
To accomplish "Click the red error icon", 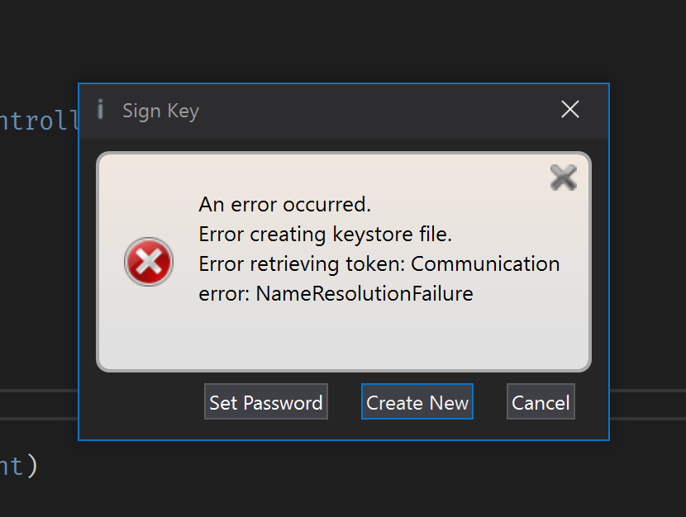I will point(149,263).
